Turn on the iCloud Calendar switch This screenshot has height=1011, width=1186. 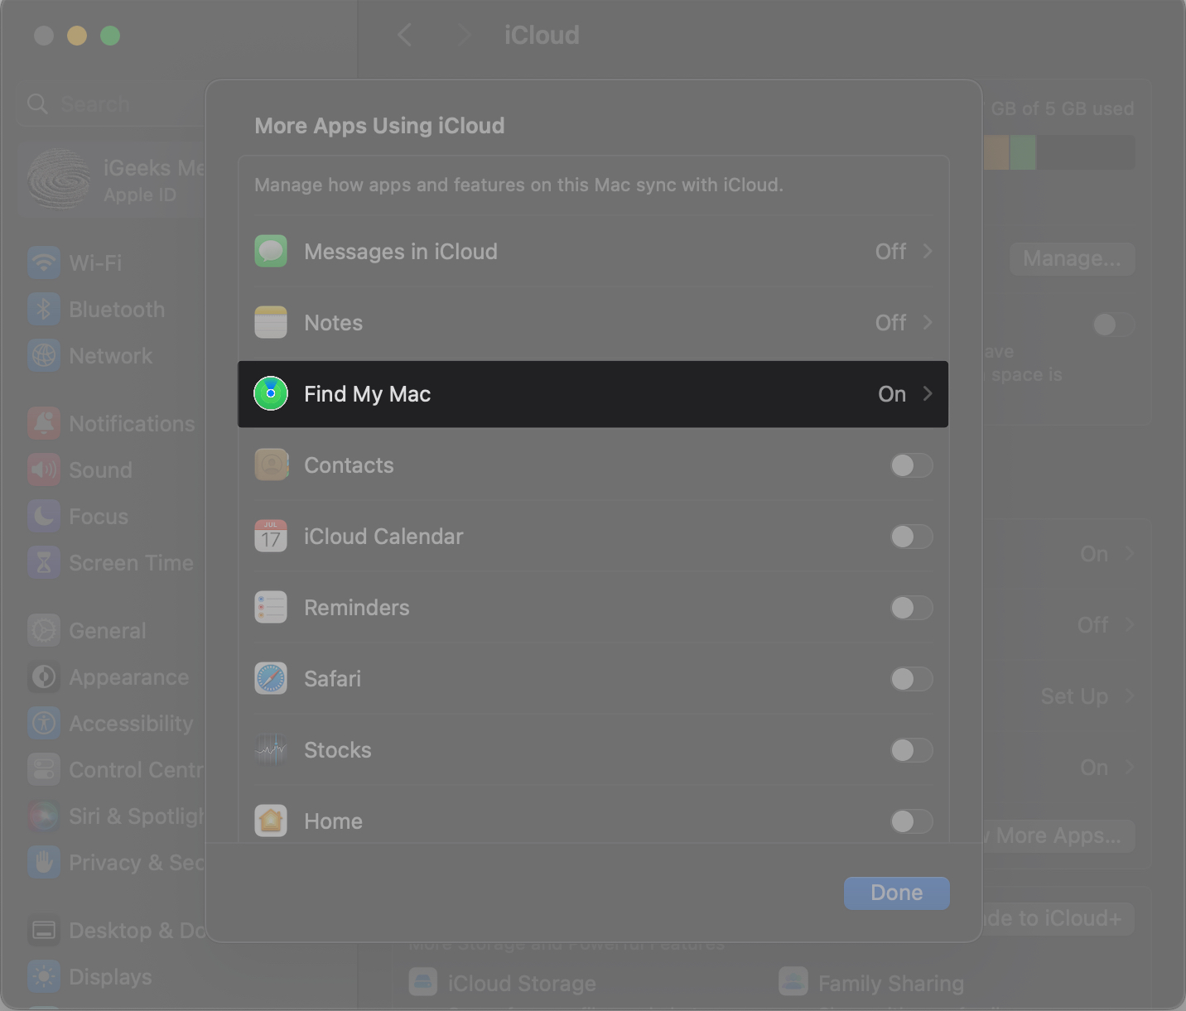[912, 537]
